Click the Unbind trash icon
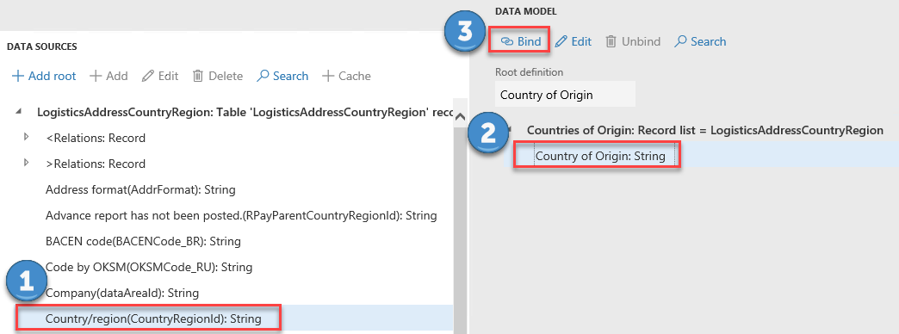899x334 pixels. [x=611, y=41]
